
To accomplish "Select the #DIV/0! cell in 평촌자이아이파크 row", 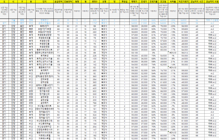I will click(173, 132).
